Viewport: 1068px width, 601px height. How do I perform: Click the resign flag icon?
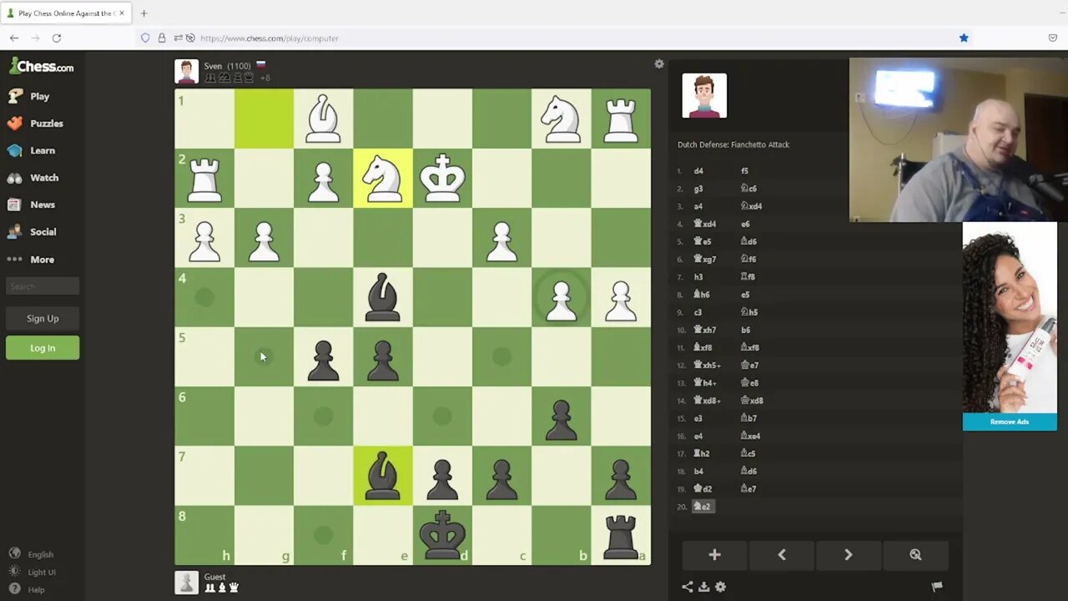[x=937, y=587]
